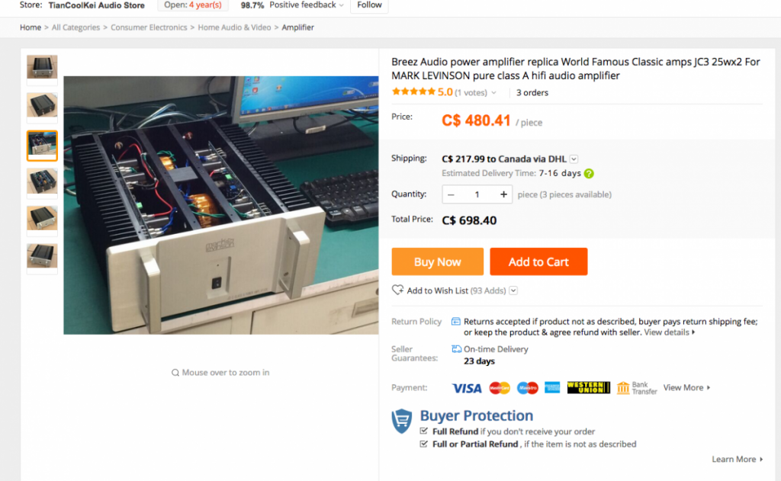The height and width of the screenshot is (481, 781).
Task: Click the Add to Cart button
Action: pyautogui.click(x=538, y=261)
